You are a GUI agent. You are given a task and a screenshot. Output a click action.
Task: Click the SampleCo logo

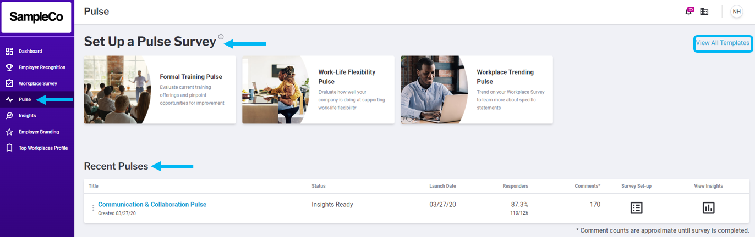point(36,17)
